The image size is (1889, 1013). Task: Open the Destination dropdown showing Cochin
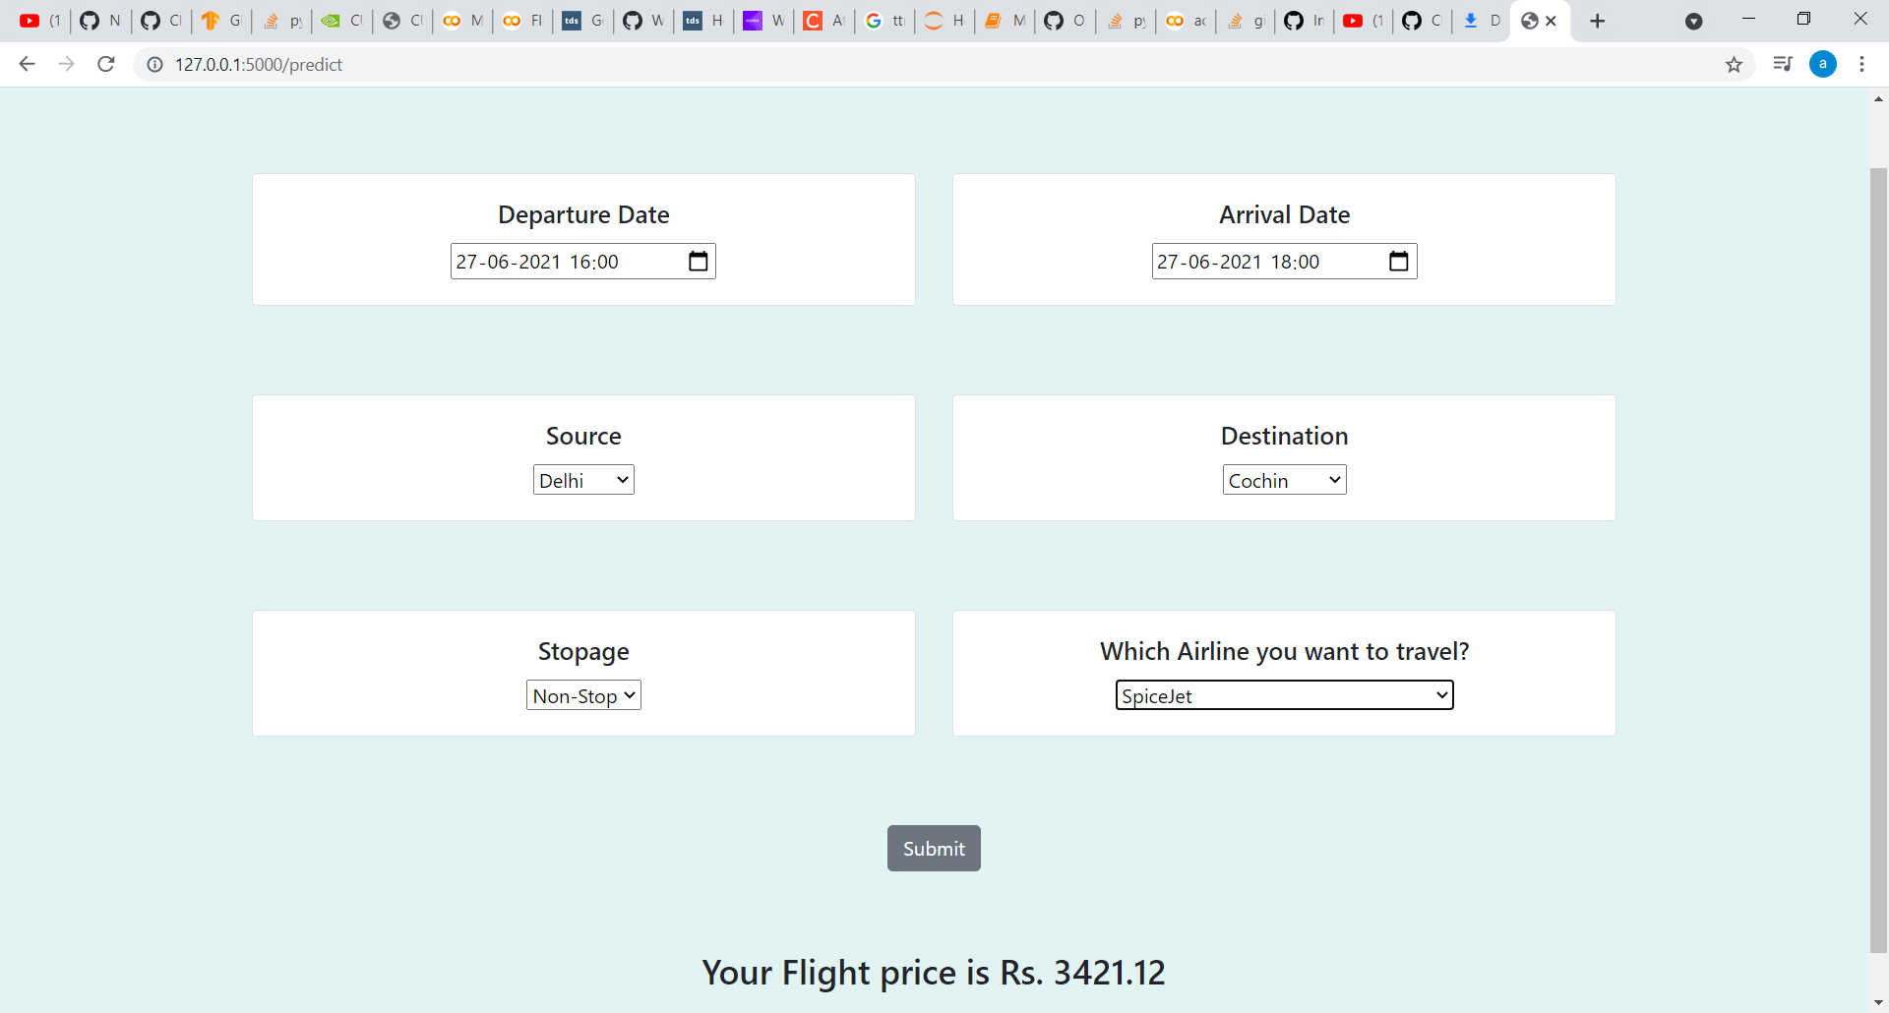[1284, 479]
